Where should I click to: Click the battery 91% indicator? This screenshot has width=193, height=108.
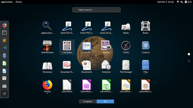(x=188, y=2)
